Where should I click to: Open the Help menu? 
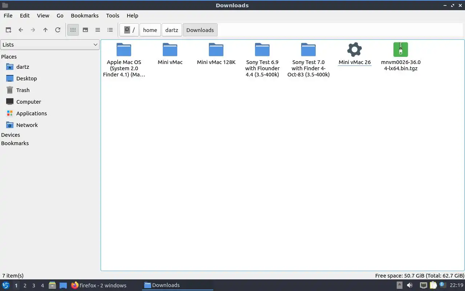tap(132, 16)
